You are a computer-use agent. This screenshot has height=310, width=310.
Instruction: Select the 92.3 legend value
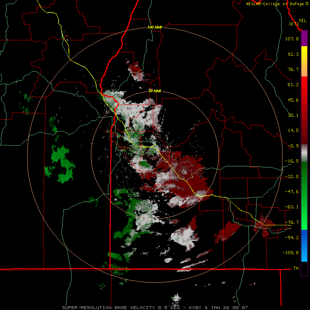click(x=293, y=54)
